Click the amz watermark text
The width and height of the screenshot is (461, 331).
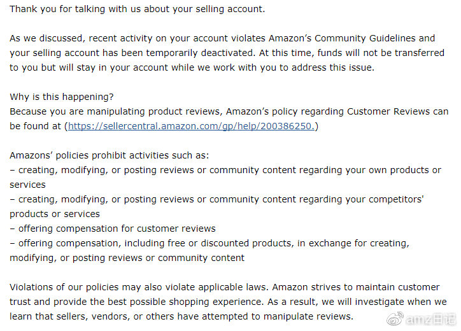point(430,320)
